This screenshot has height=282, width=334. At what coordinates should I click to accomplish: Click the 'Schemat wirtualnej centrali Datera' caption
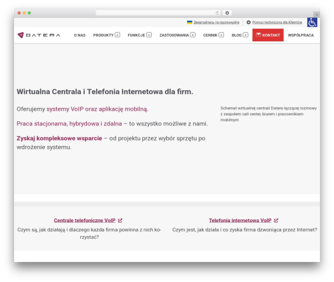(x=269, y=114)
